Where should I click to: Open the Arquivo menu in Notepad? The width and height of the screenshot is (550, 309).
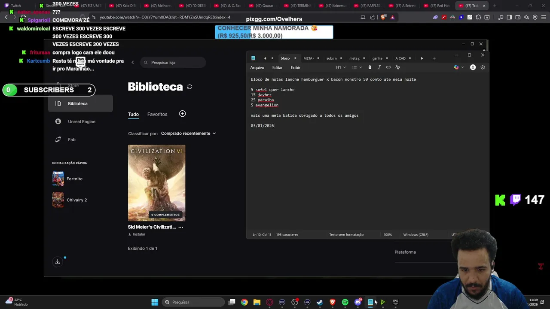pos(257,67)
